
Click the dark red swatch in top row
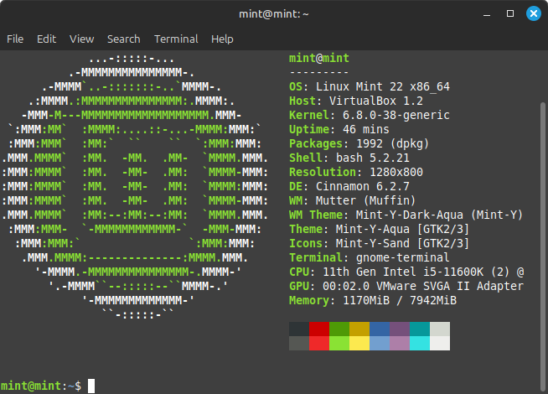tap(319, 329)
